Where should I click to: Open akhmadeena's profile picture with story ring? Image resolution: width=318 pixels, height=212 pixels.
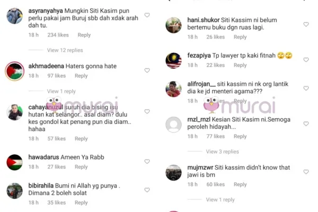point(15,71)
